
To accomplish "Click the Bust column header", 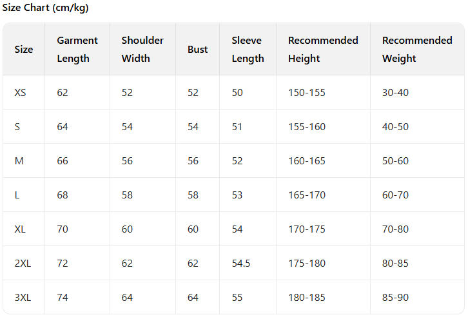I will (x=197, y=49).
